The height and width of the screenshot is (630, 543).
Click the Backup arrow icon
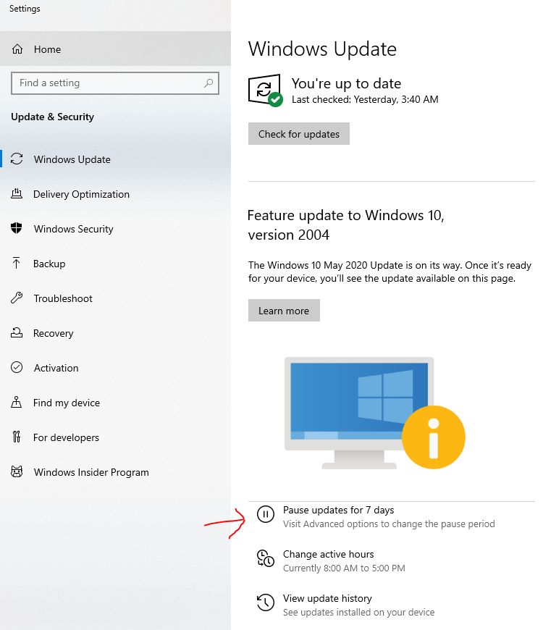17,264
